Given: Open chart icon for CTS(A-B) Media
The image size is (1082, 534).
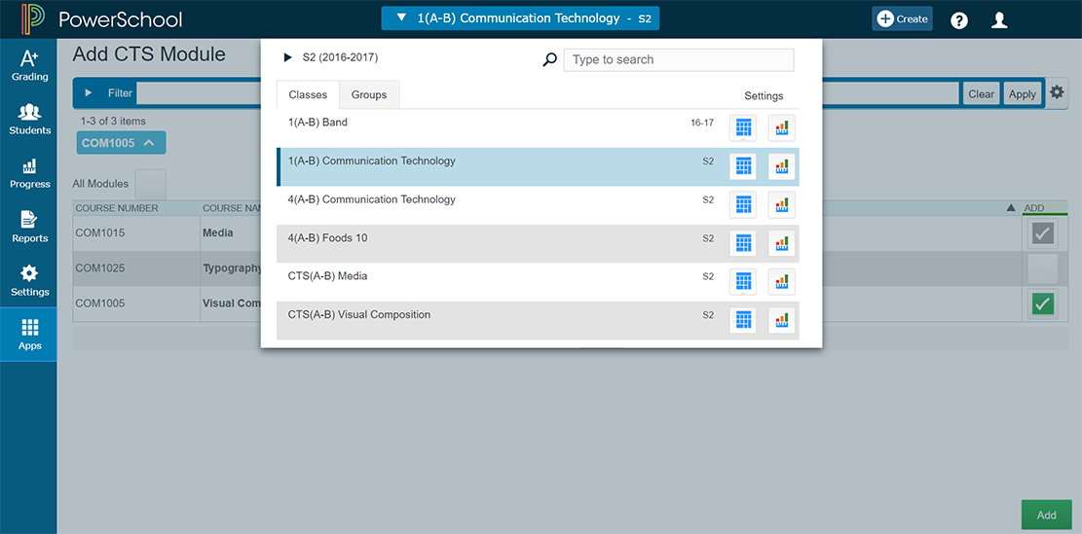Looking at the screenshot, I should tap(781, 281).
